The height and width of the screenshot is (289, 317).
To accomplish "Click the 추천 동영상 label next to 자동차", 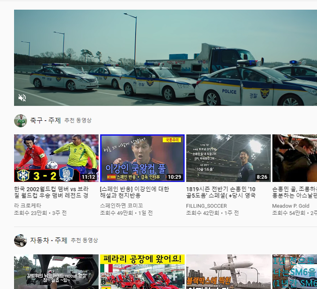I will (x=84, y=240).
